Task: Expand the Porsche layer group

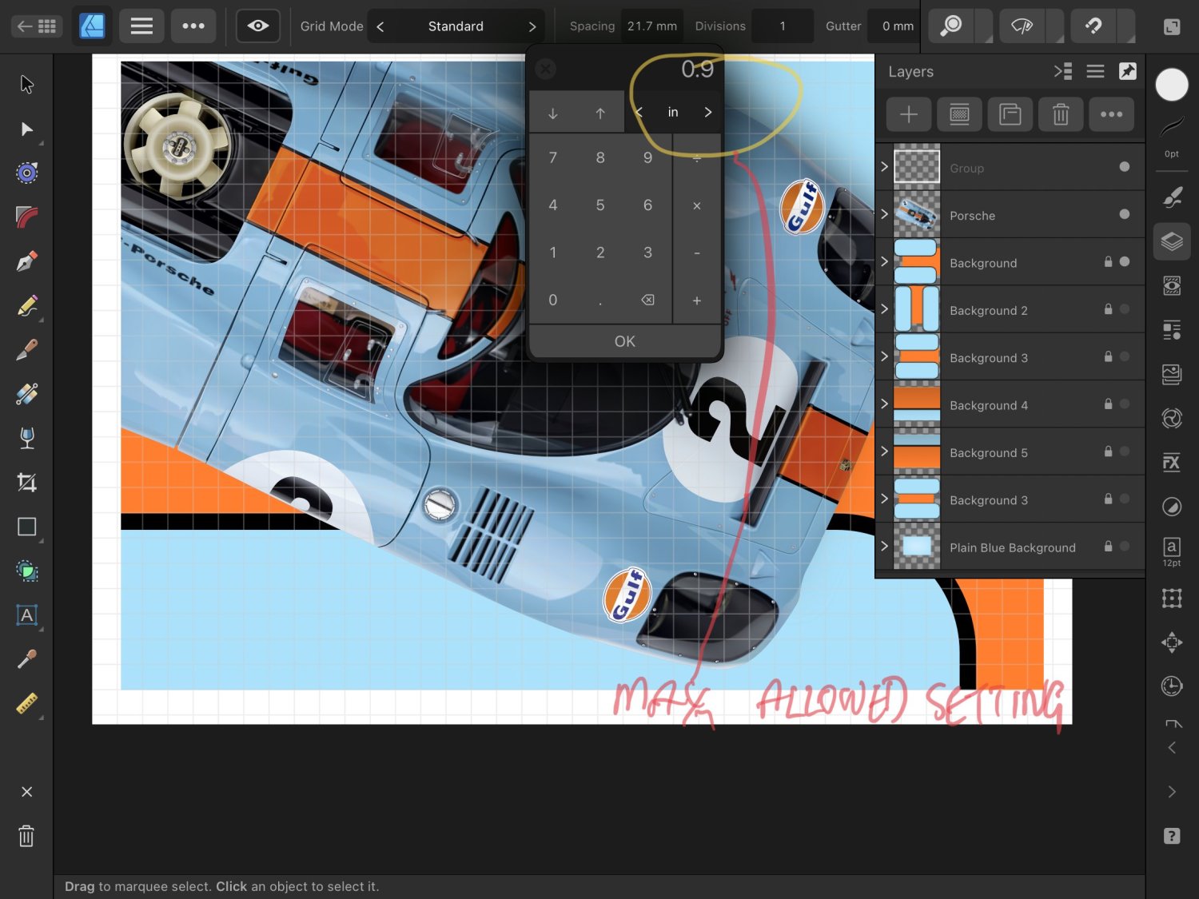Action: 884,215
